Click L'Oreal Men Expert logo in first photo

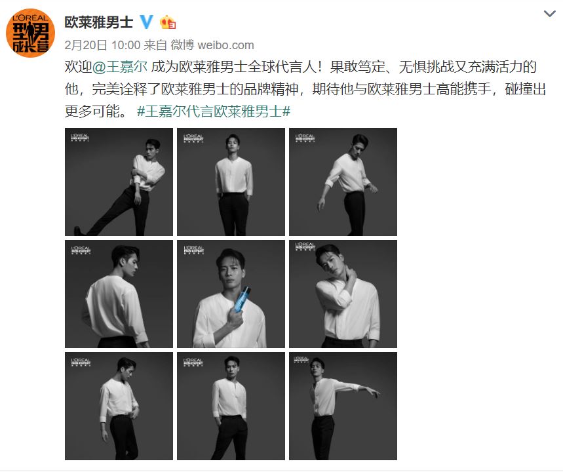click(x=80, y=138)
